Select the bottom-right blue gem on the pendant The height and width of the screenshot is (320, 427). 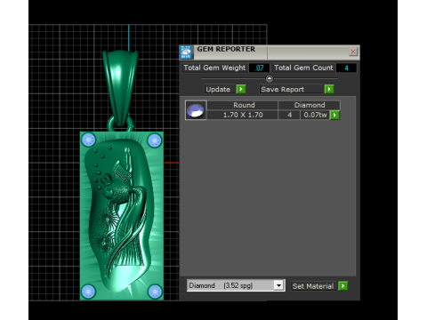pyautogui.click(x=155, y=292)
